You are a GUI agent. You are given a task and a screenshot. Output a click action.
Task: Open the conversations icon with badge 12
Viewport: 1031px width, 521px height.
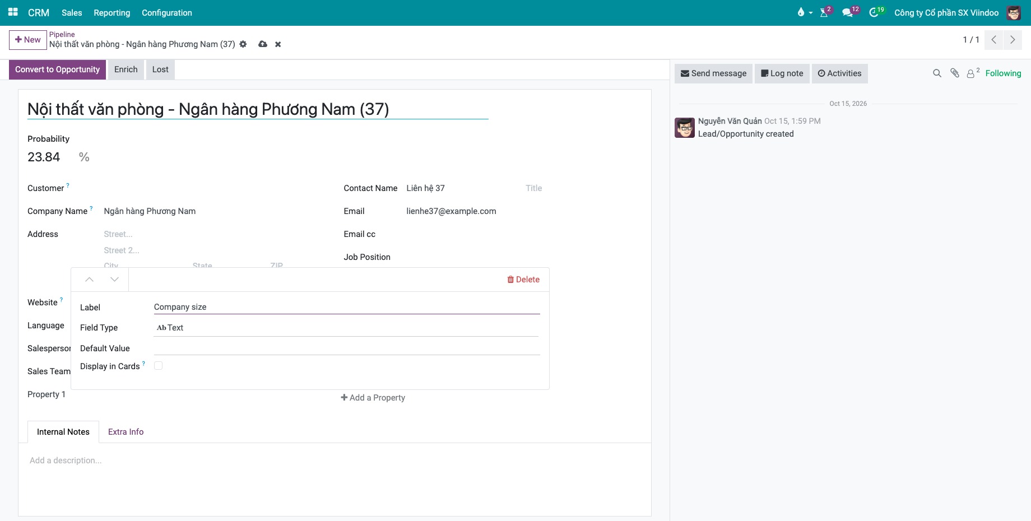(849, 12)
